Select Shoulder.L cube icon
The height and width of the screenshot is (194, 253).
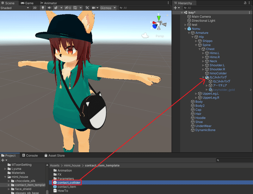pyautogui.click(x=207, y=65)
